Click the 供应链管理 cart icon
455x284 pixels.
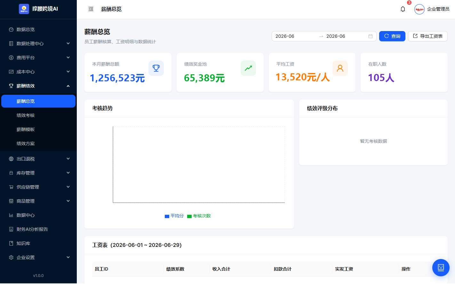coord(11,187)
